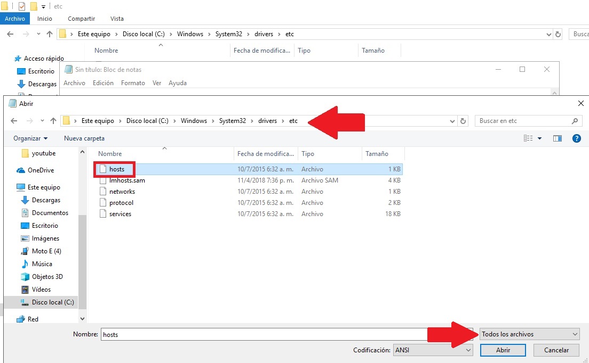
Task: Click the search magnifier icon in Buscar en etc
Action: pyautogui.click(x=575, y=121)
